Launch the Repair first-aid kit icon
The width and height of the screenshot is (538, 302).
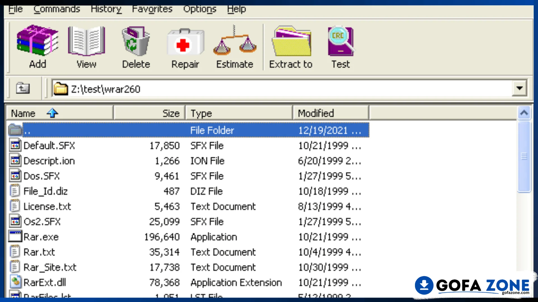coord(185,42)
